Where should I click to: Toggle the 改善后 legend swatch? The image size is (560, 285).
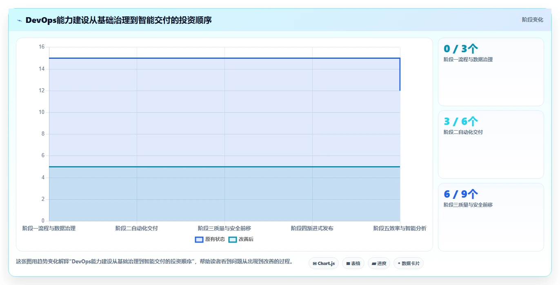click(233, 239)
